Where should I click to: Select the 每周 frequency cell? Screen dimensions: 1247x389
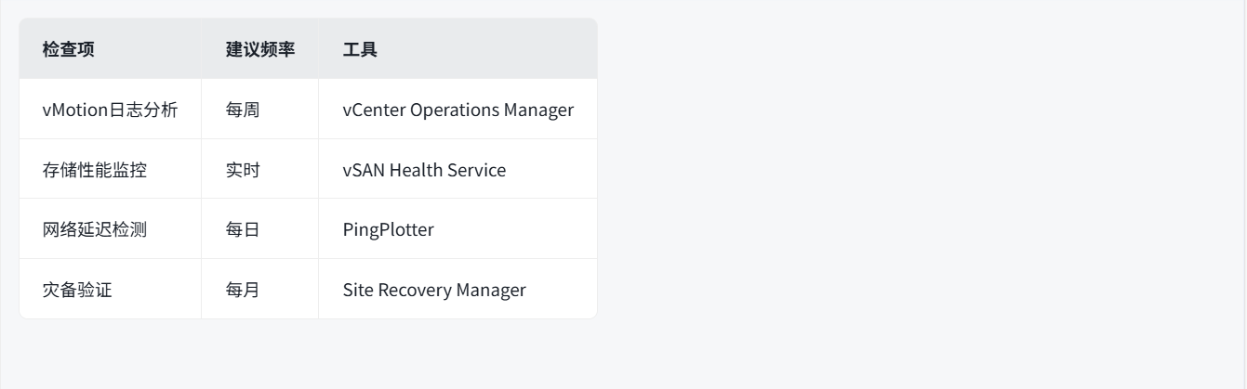(260, 110)
